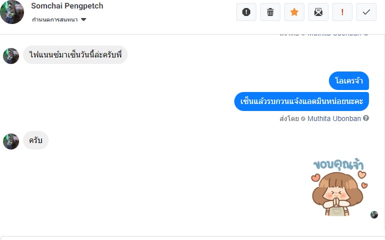
Task: Click help question mark beside Muthita Ubonban
Action: [366, 118]
